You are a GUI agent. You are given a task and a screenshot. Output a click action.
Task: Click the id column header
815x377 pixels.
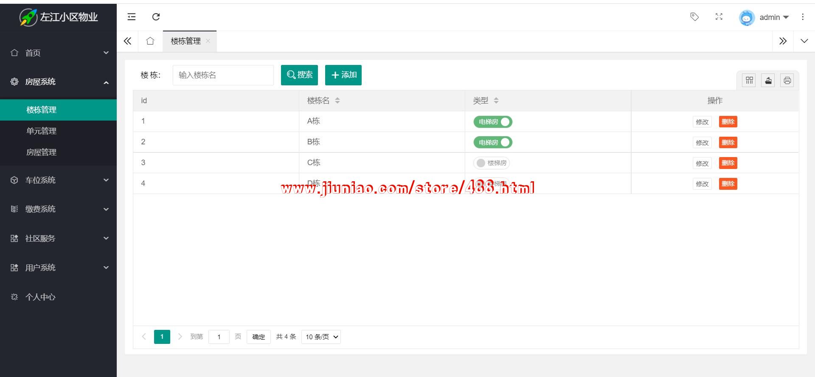click(216, 101)
